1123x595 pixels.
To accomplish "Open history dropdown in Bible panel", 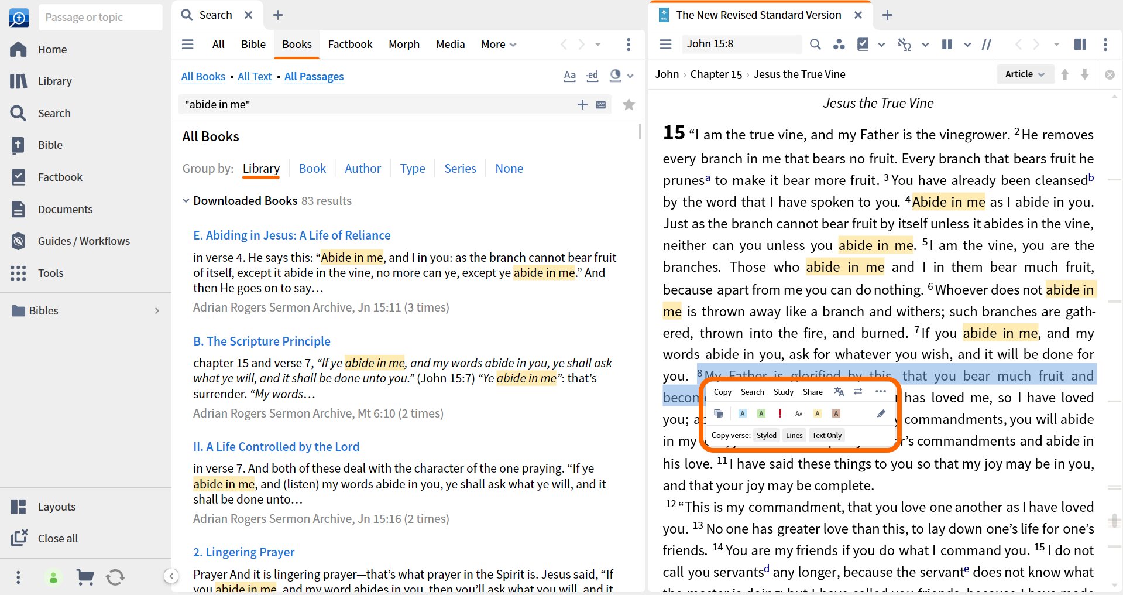I will pyautogui.click(x=1056, y=45).
